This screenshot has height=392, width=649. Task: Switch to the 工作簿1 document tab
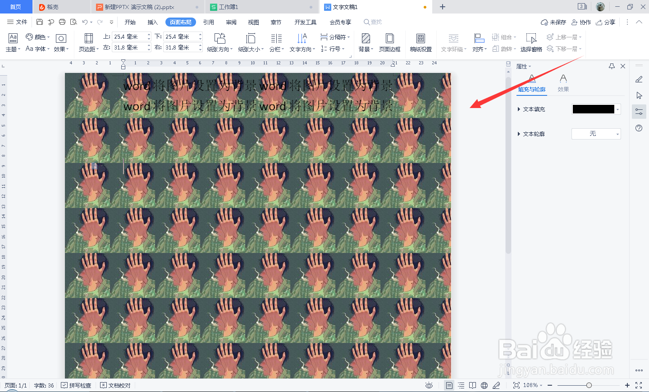pos(261,7)
